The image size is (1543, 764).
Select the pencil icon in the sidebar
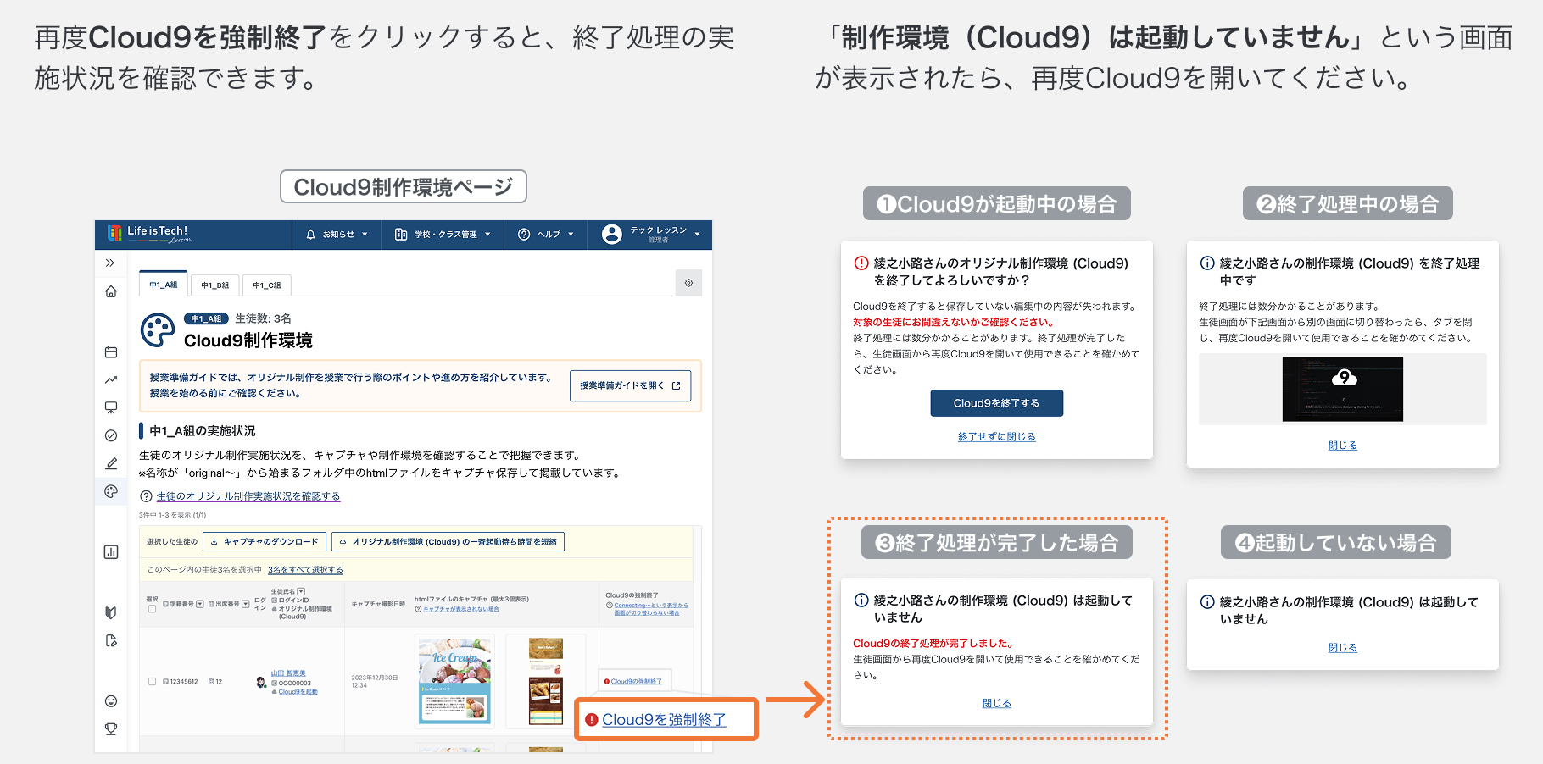(x=111, y=463)
